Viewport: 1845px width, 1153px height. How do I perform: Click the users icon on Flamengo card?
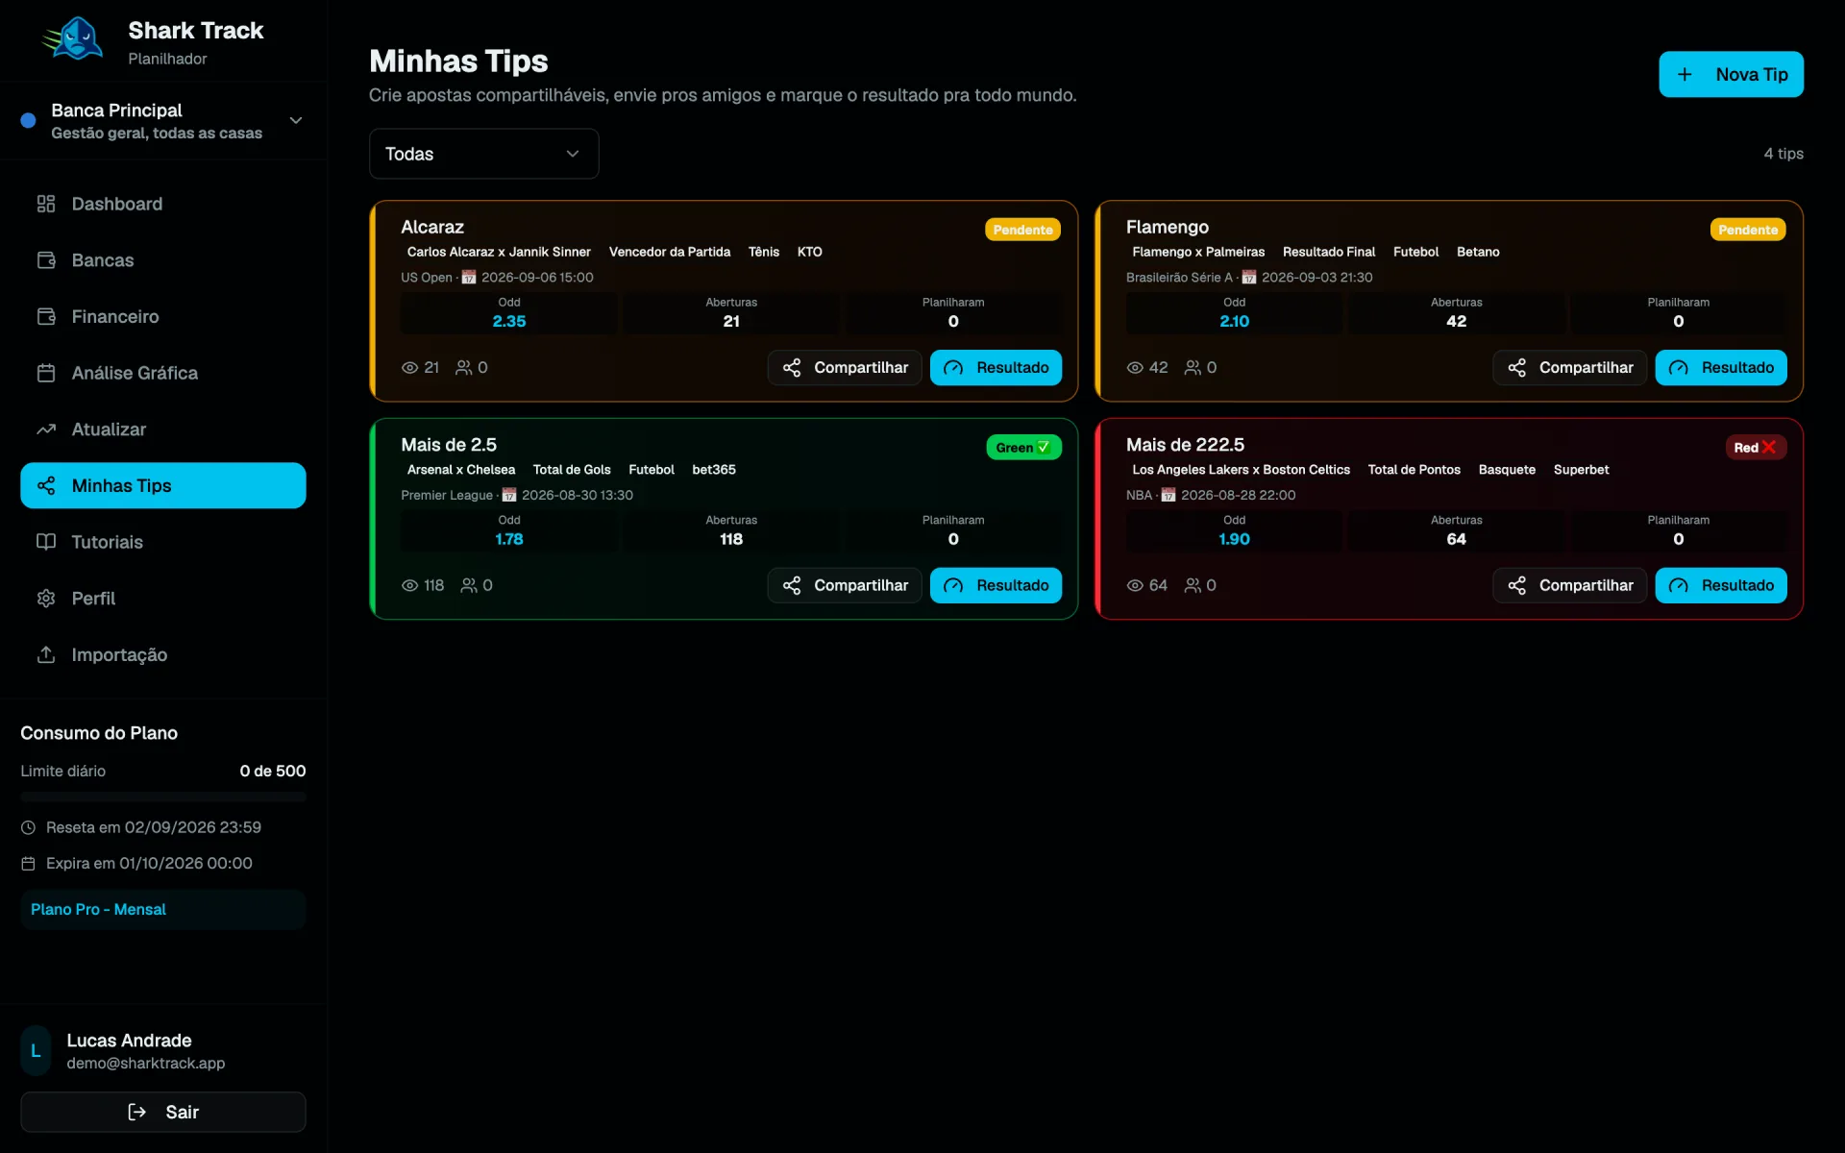point(1193,368)
